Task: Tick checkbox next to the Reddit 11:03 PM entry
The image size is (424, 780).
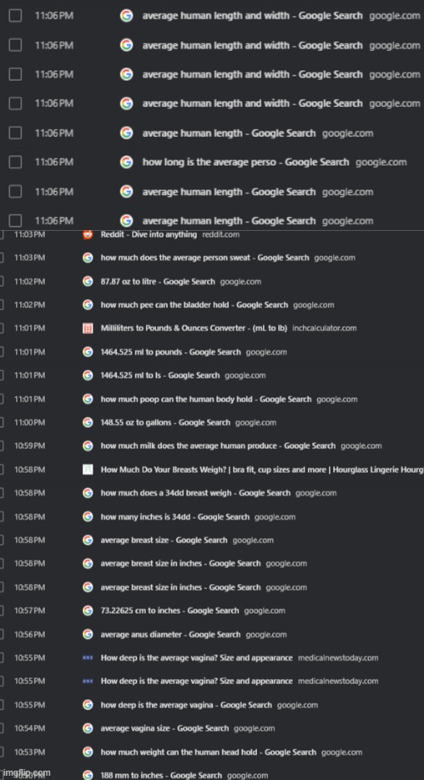Action: [x=2, y=234]
